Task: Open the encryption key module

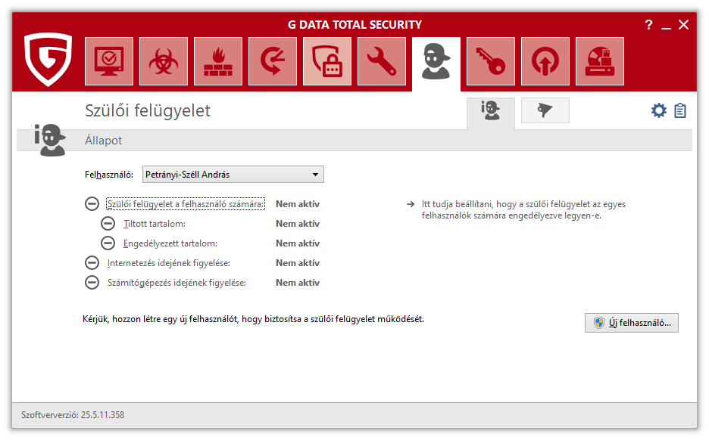Action: pyautogui.click(x=491, y=61)
